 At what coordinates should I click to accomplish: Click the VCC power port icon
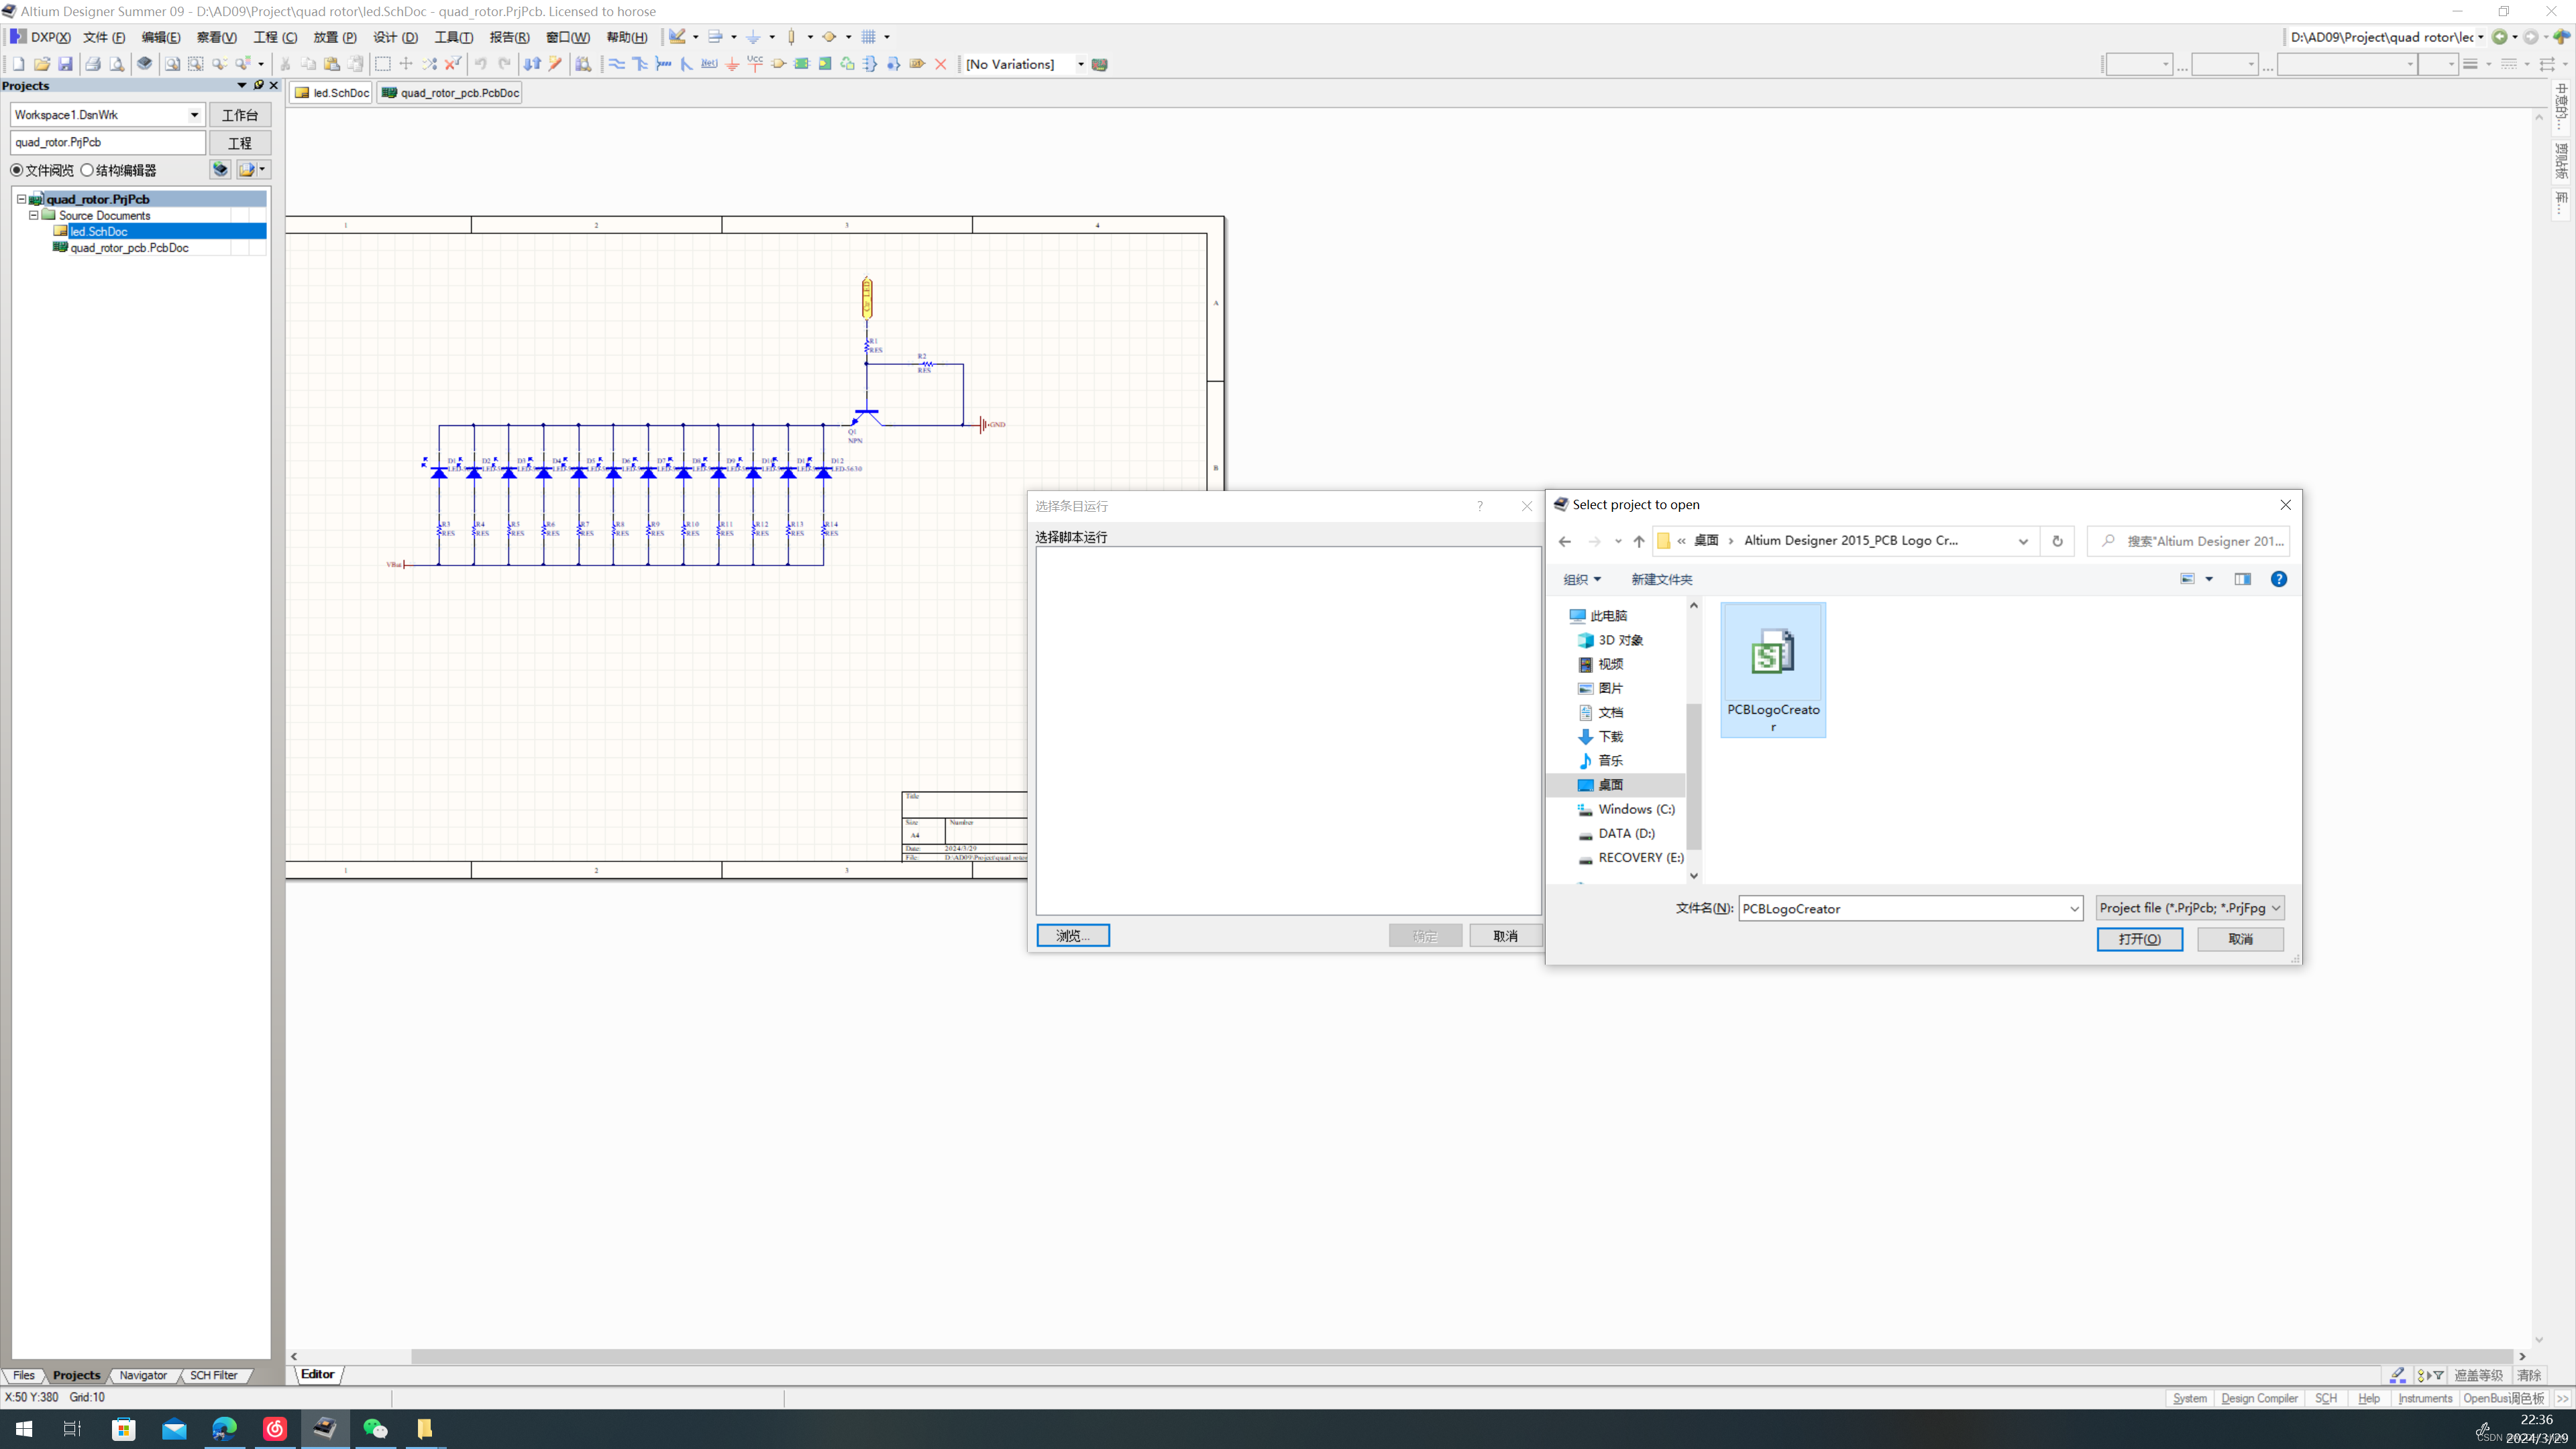coord(755,64)
